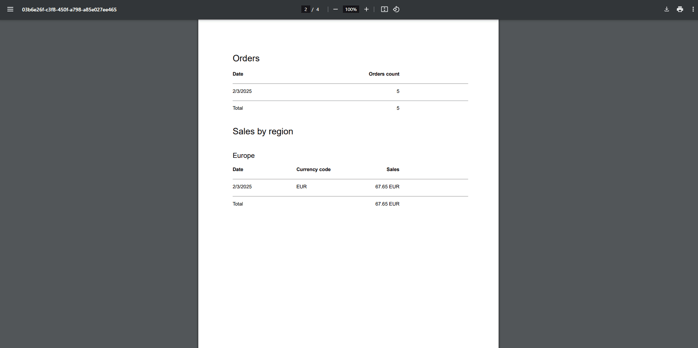Open the PDF document menu (hamburger icon)
Viewport: 698px width, 348px height.
tap(10, 9)
